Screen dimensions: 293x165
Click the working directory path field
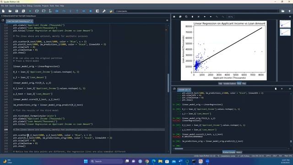pyautogui.click(x=197, y=11)
